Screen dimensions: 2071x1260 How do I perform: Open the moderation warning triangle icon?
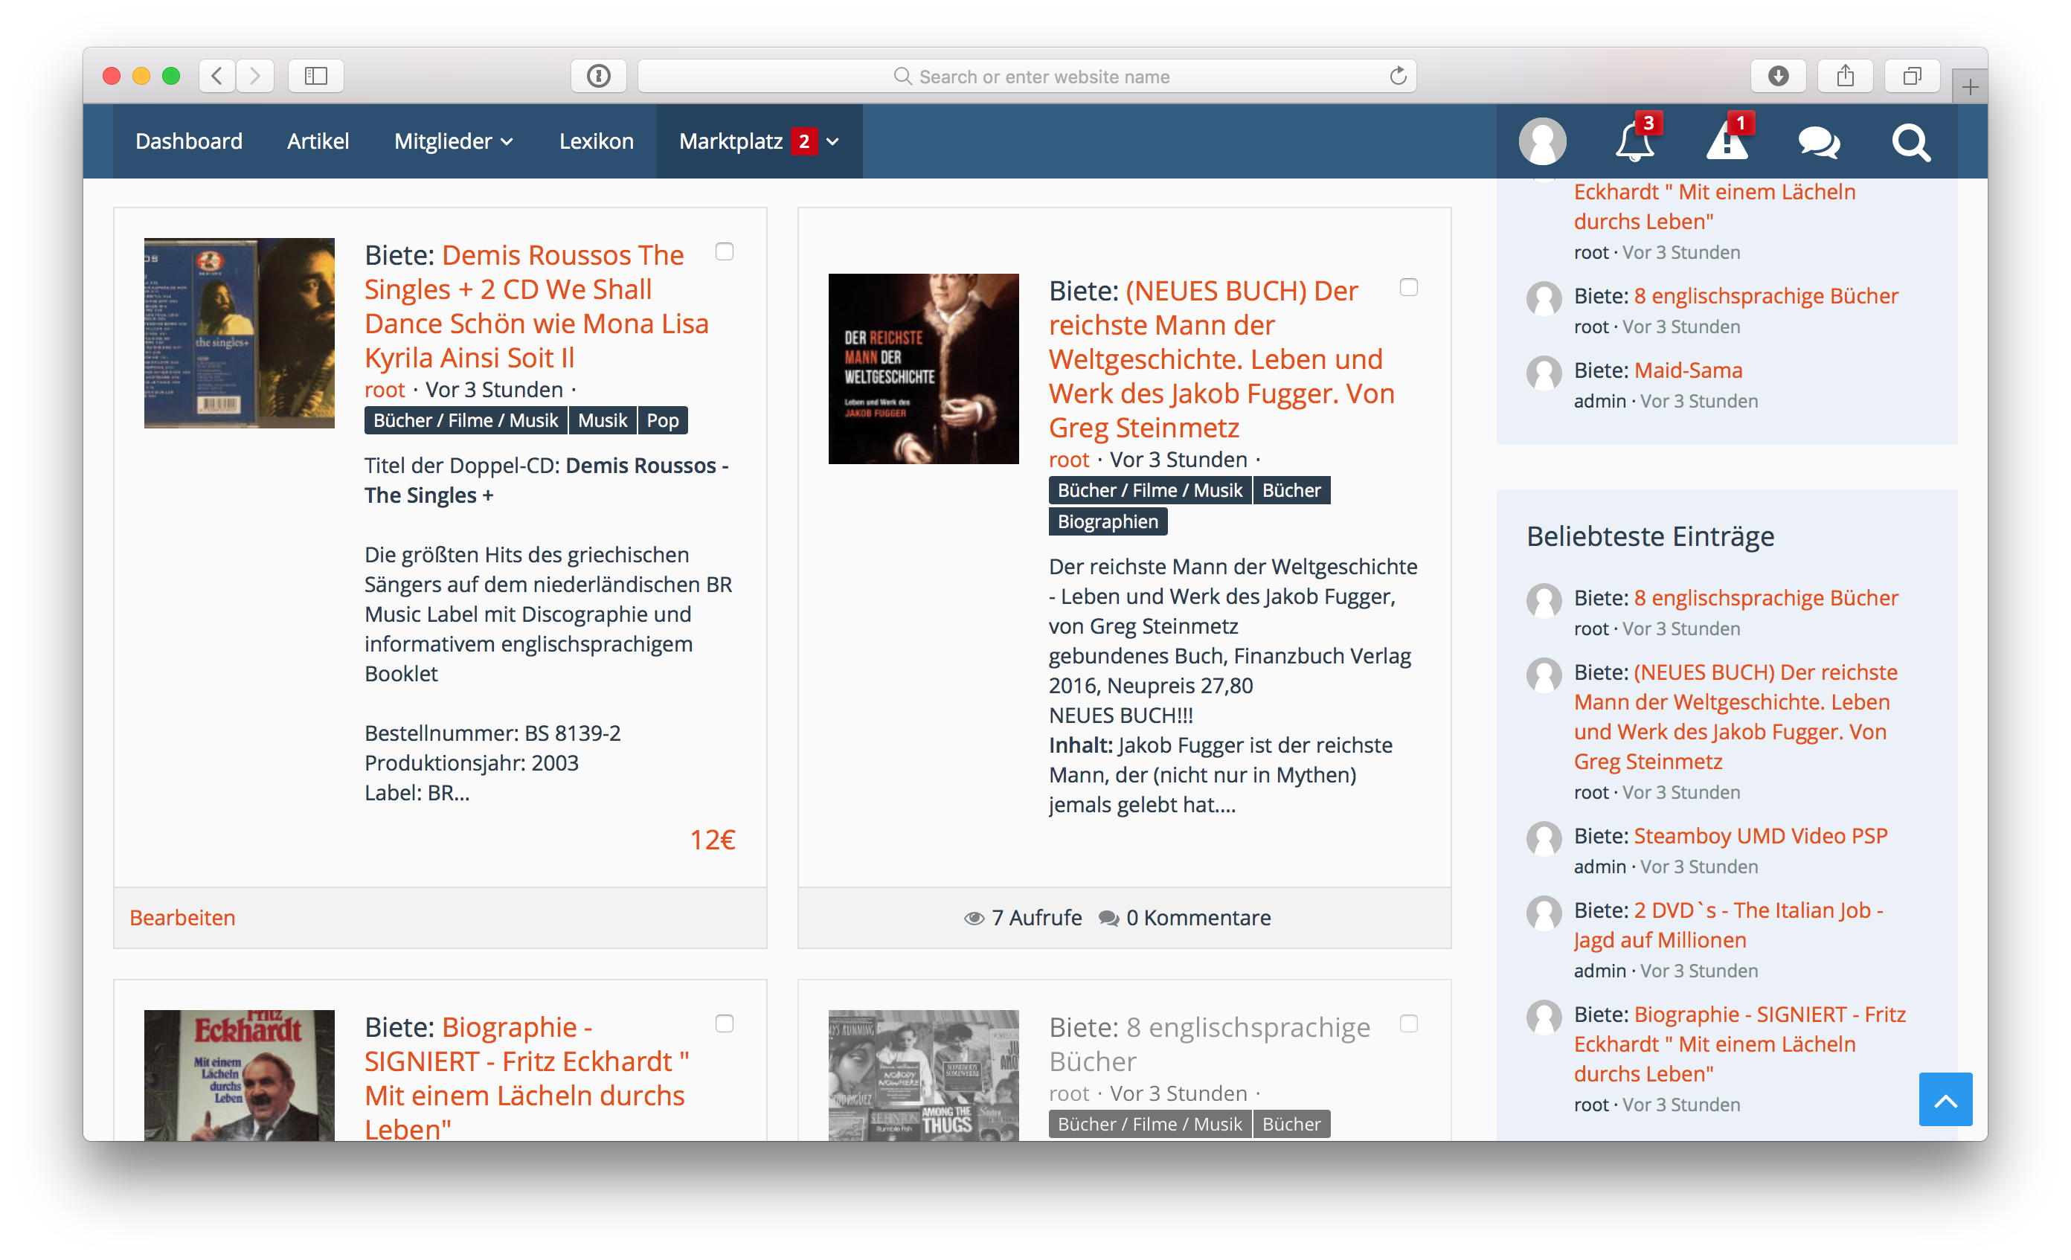1727,142
